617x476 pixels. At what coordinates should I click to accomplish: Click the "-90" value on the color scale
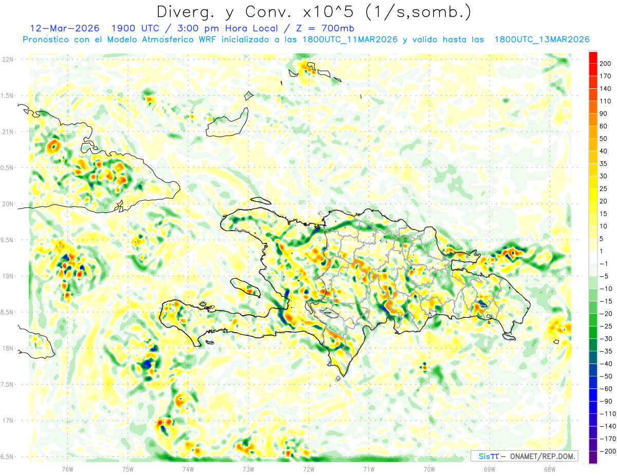point(607,402)
